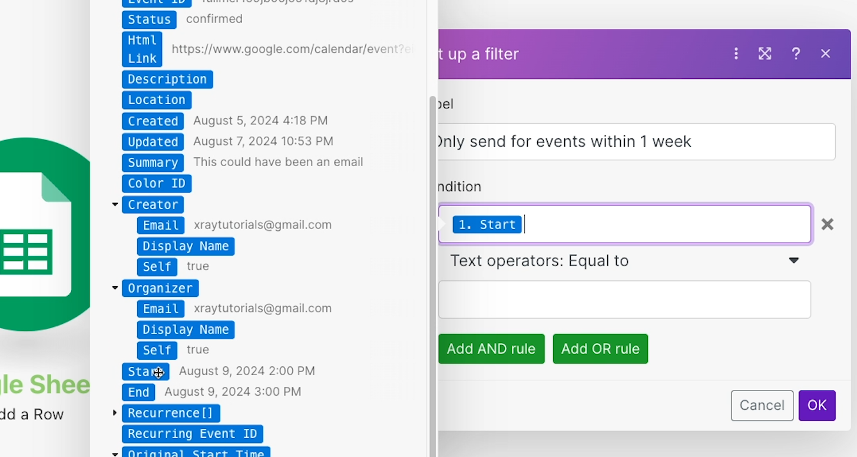Select the Original Start Time tag
The image size is (857, 457).
point(196,452)
